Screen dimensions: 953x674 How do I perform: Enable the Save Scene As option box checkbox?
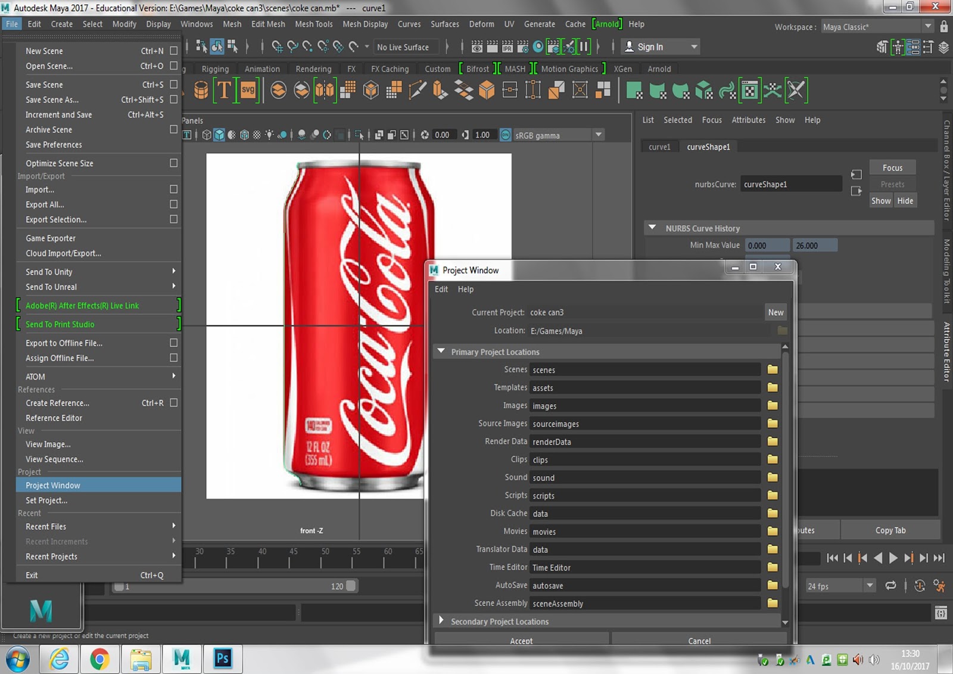[x=173, y=100]
